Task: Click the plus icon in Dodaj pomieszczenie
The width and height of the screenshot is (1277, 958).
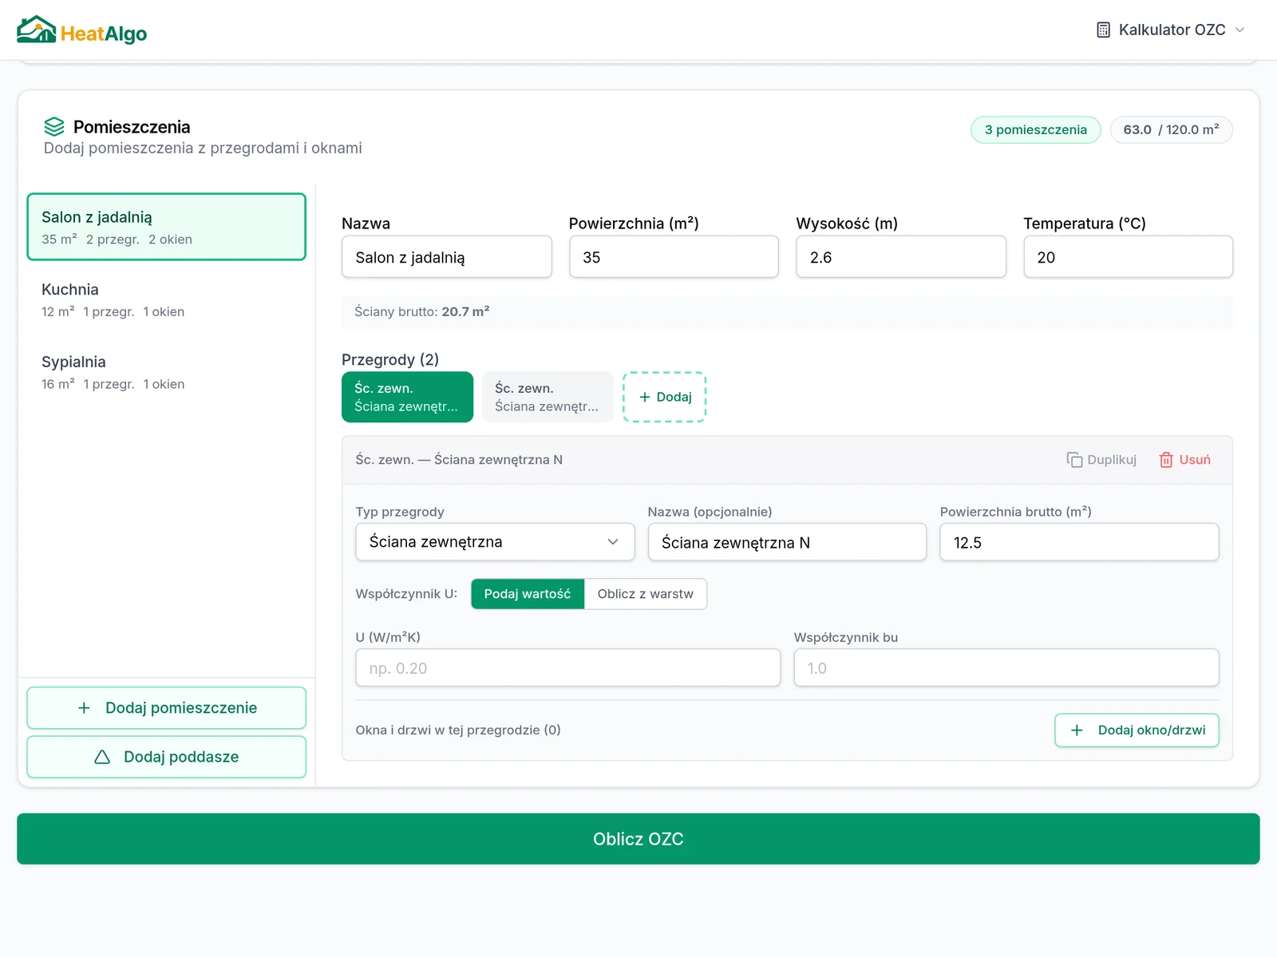Action: (x=84, y=708)
